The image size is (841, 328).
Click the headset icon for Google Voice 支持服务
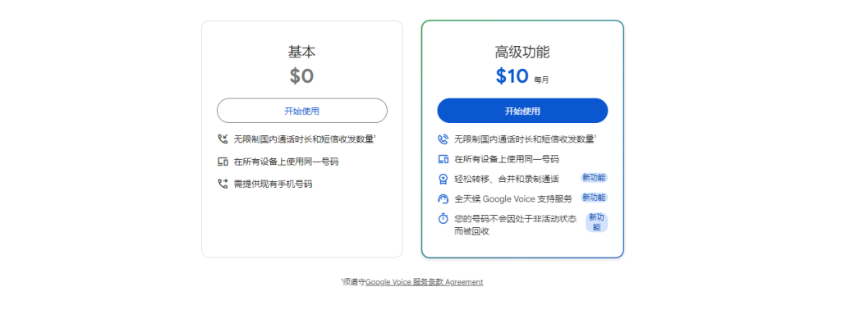tap(443, 198)
